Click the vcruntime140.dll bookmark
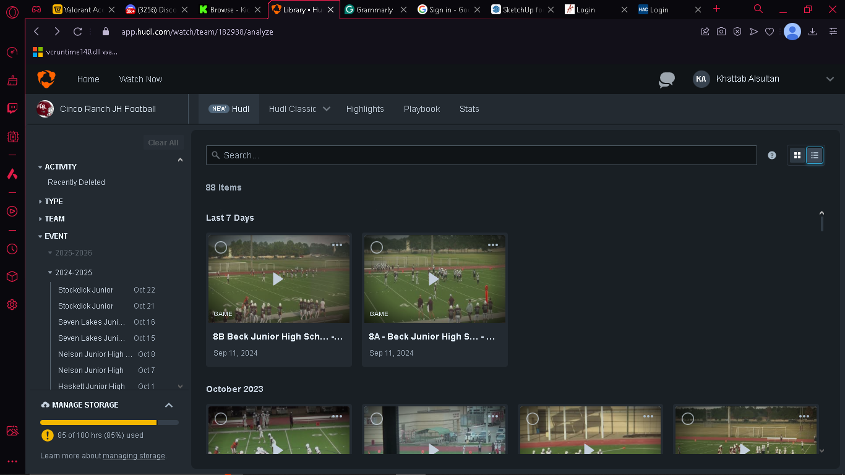The image size is (845, 475). (75, 52)
